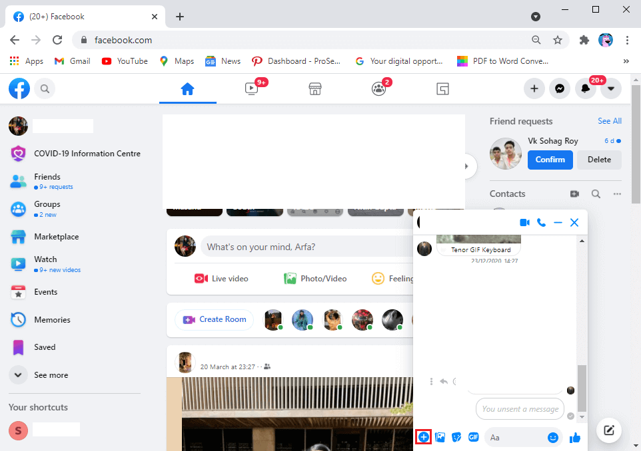Add a Photo/Video to post
This screenshot has width=641, height=451.
(315, 278)
